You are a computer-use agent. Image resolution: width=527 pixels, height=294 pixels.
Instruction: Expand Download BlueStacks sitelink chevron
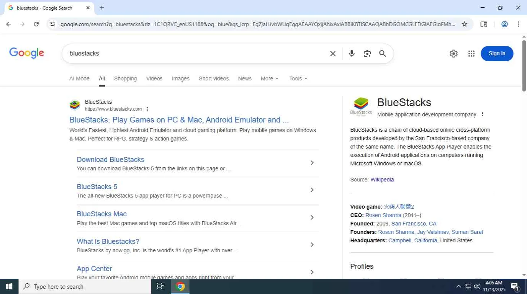click(312, 163)
